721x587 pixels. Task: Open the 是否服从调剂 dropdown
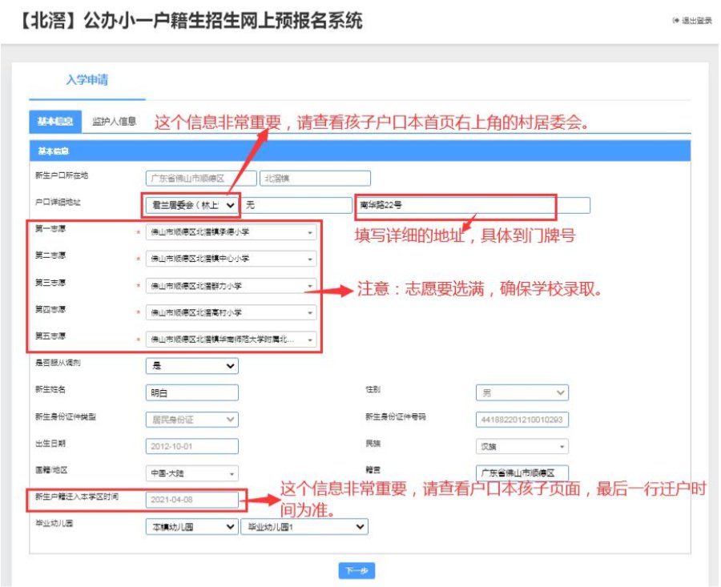click(x=192, y=366)
